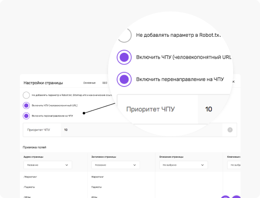Click the Привязка полей section heading

pyautogui.click(x=34, y=147)
